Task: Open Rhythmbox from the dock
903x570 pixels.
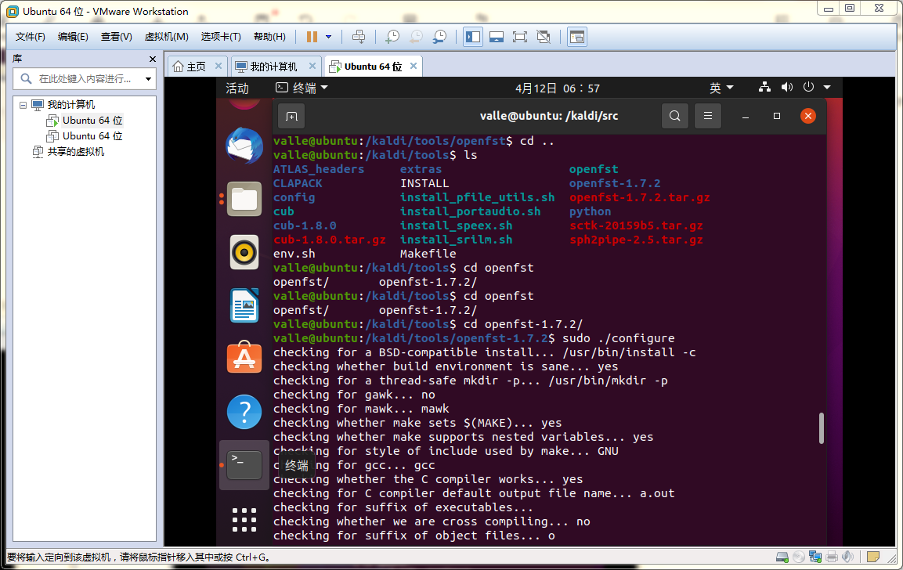Action: pyautogui.click(x=244, y=252)
